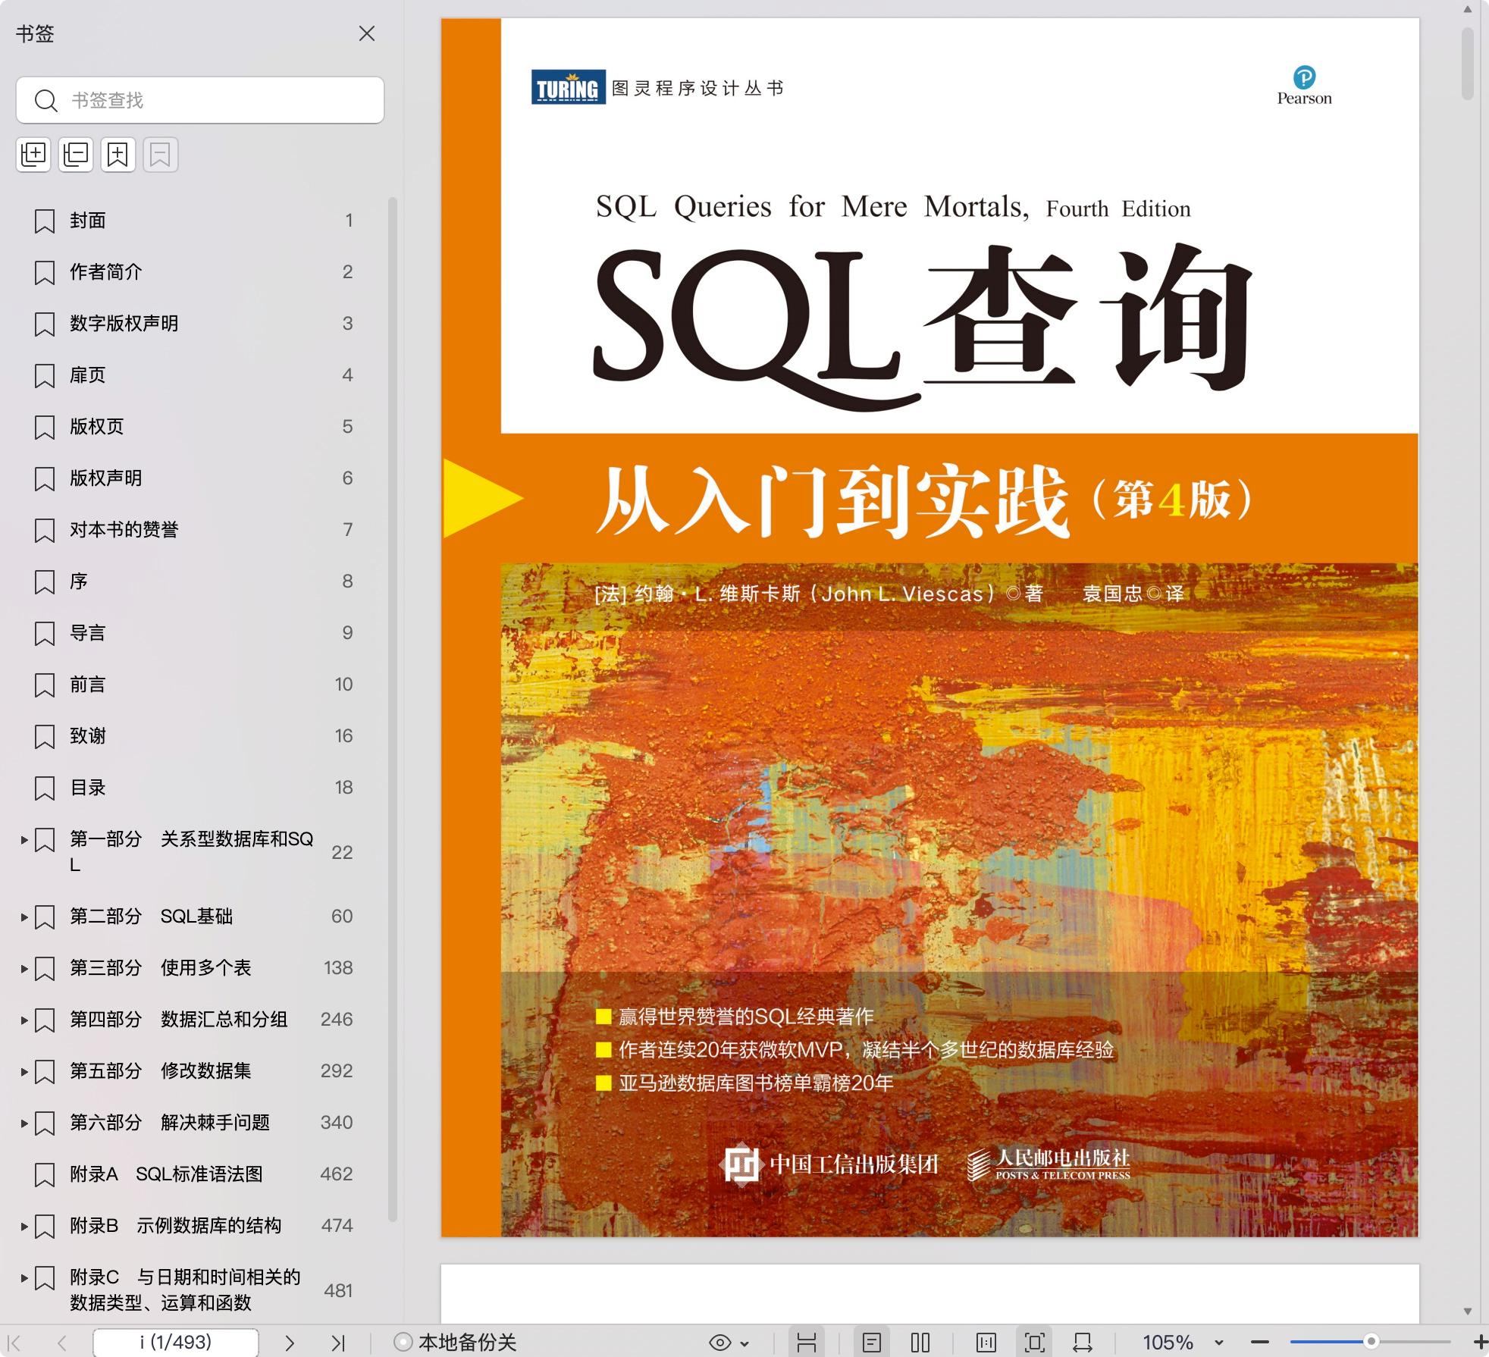Open the eye mode dropdown arrow

[x=744, y=1343]
